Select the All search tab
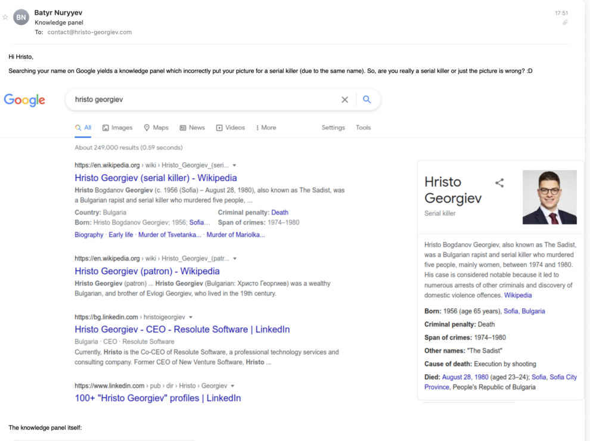Image resolution: width=590 pixels, height=441 pixels. [x=83, y=128]
